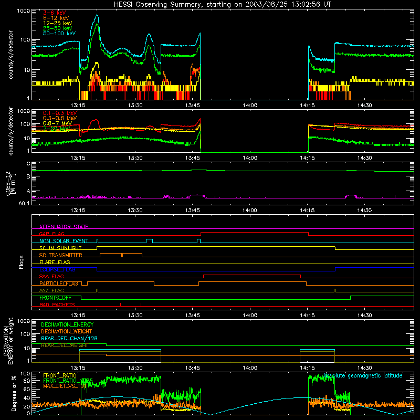420x420 pixels.
Task: Click the 14:00 tick label under the Flags panel
Action: click(x=250, y=316)
